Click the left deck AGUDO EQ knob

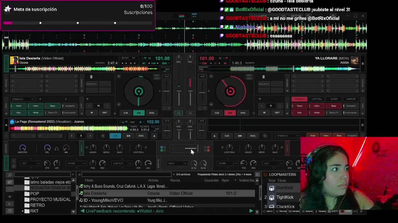coord(93,147)
